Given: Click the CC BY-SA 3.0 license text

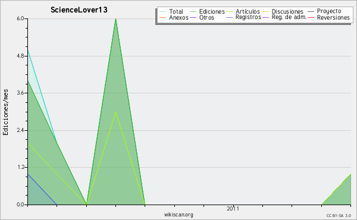Looking at the screenshot, I should (339, 215).
